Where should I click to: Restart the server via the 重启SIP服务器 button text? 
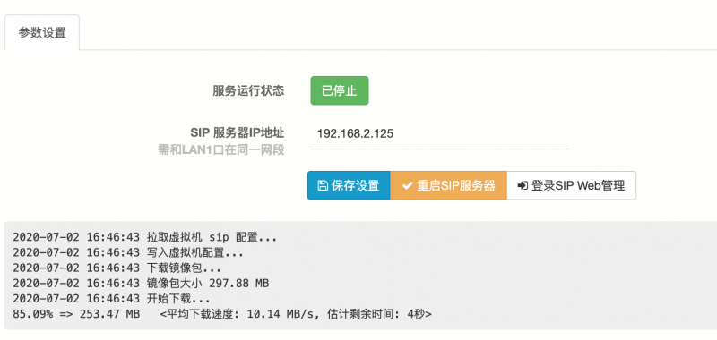tap(456, 186)
